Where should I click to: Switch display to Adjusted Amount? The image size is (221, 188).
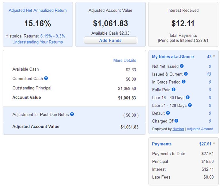point(200,129)
